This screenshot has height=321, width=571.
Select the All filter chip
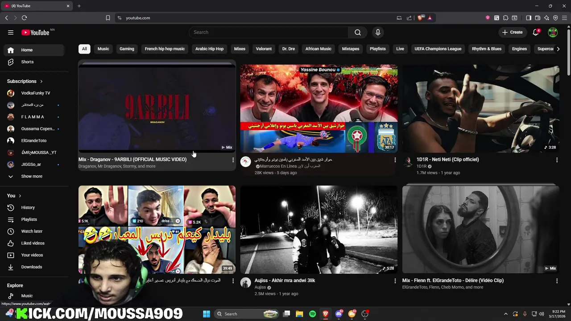pos(84,49)
